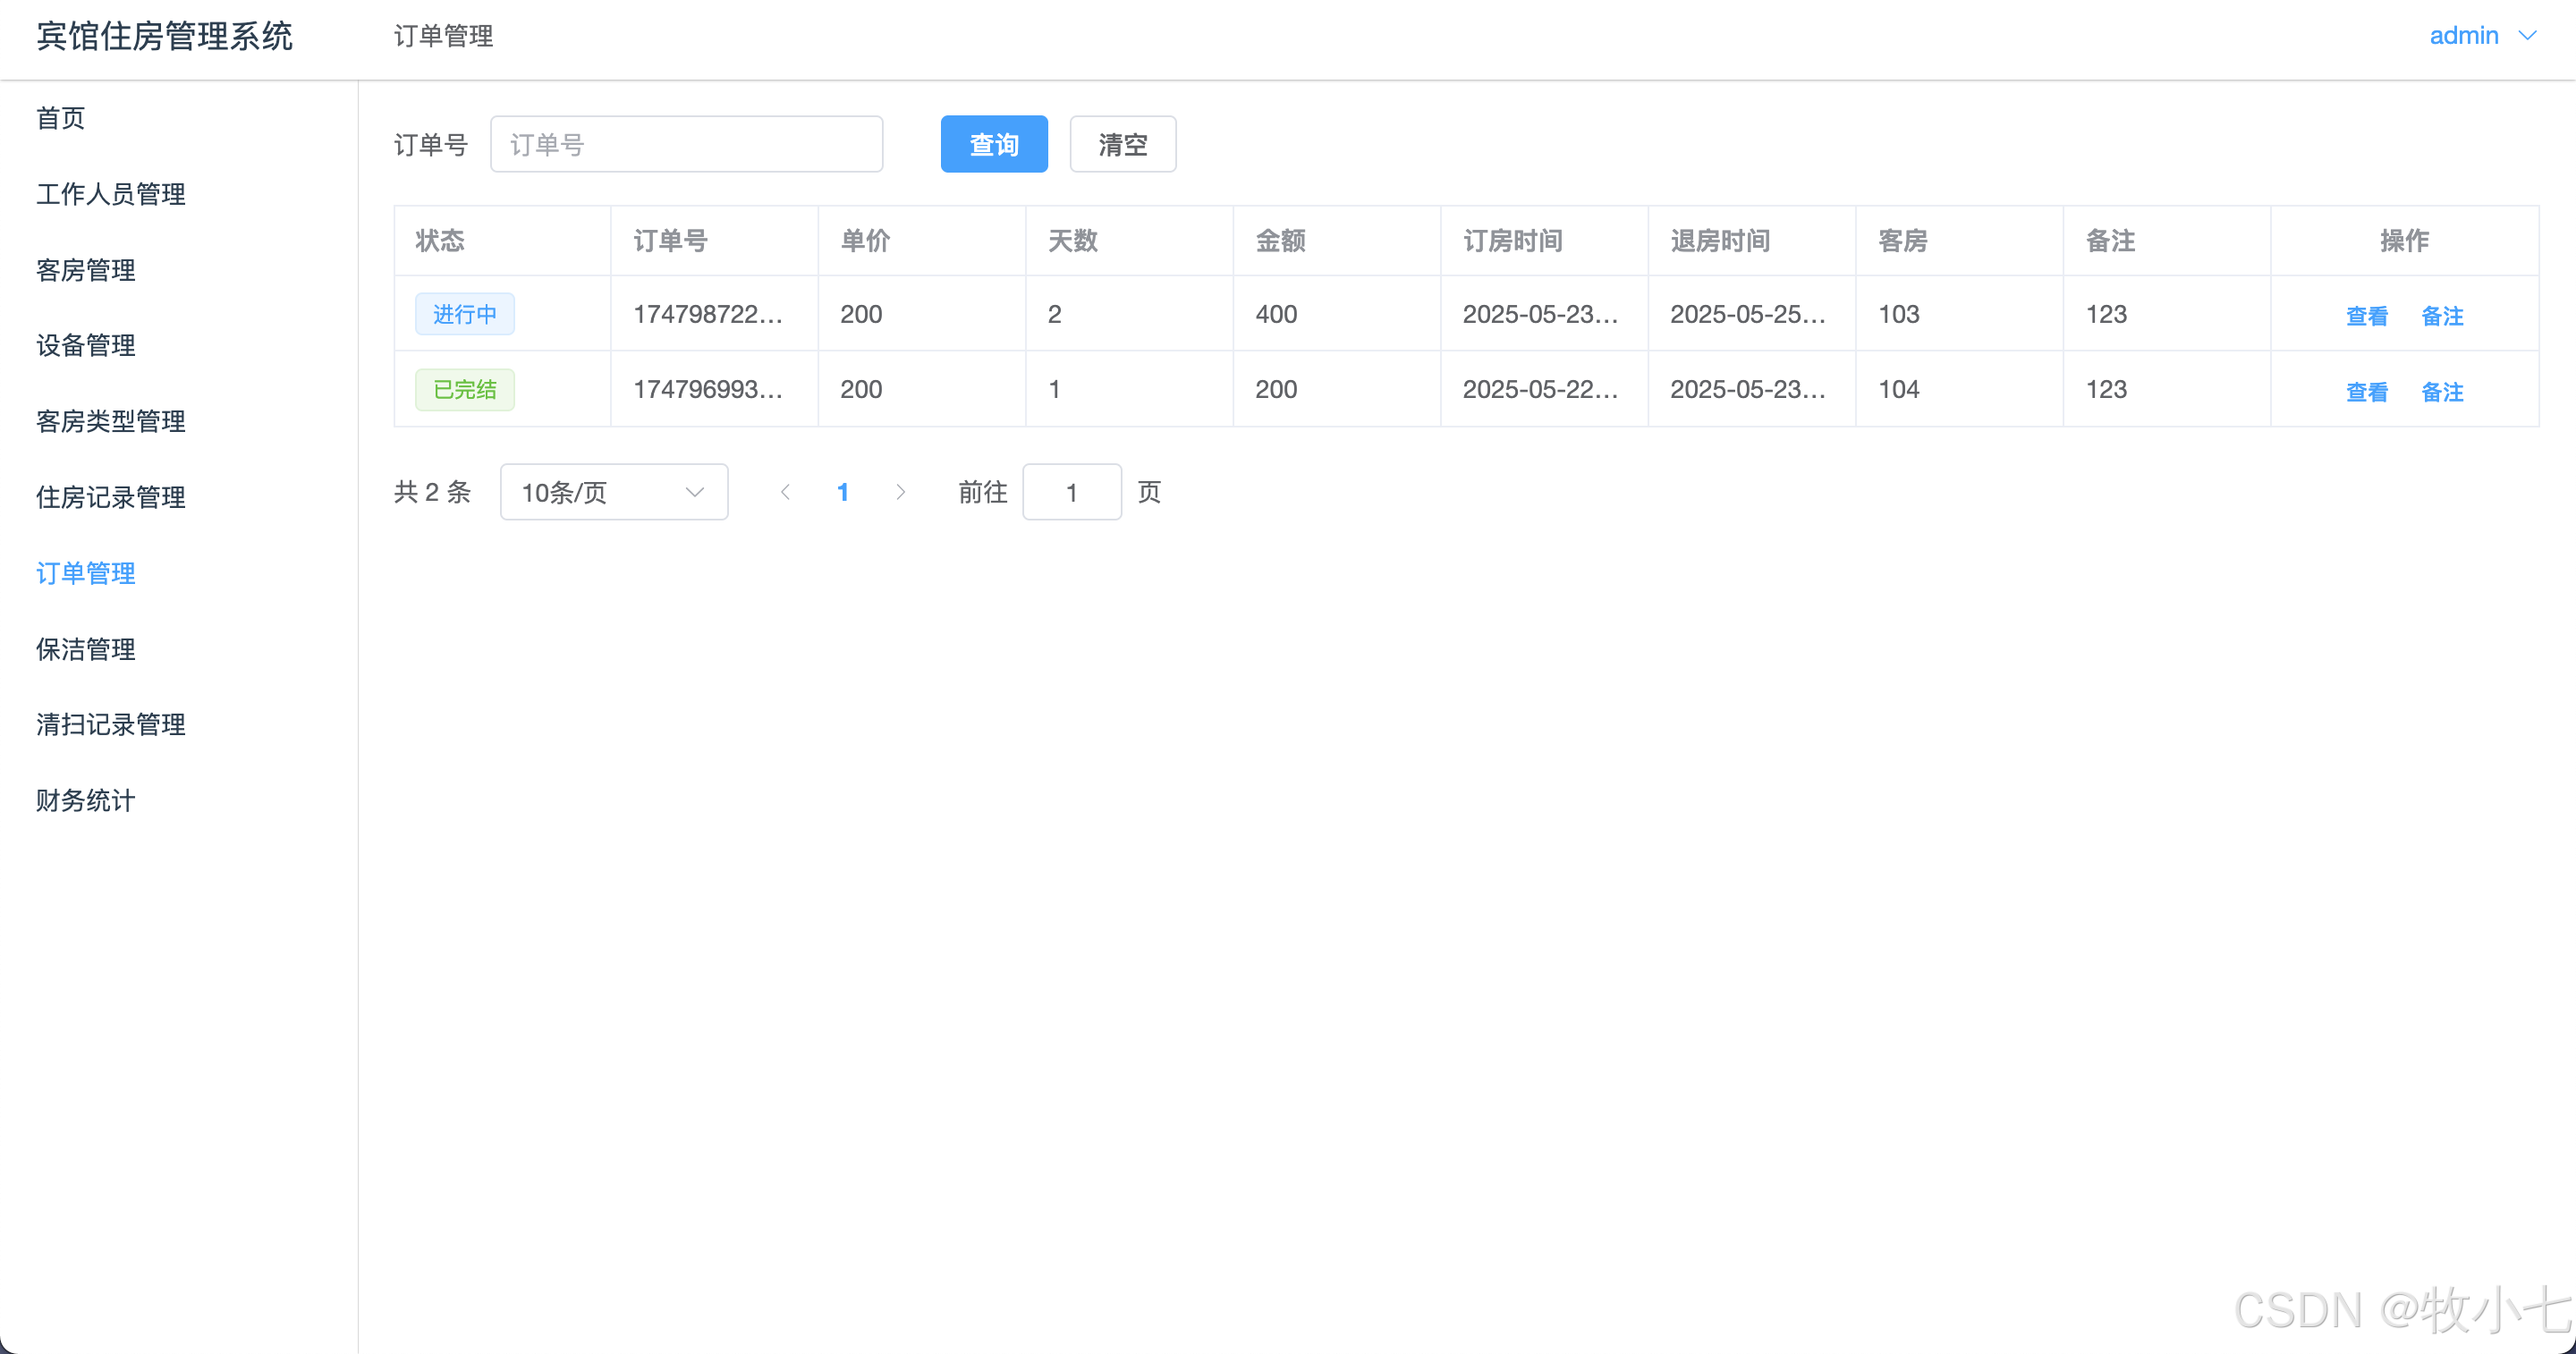Viewport: 2576px width, 1354px height.
Task: Select 财务统计 menu item
Action: point(86,800)
